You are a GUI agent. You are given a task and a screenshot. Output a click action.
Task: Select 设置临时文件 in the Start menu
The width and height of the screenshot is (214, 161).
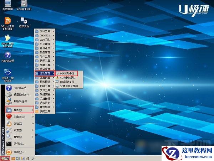(x=20, y=95)
